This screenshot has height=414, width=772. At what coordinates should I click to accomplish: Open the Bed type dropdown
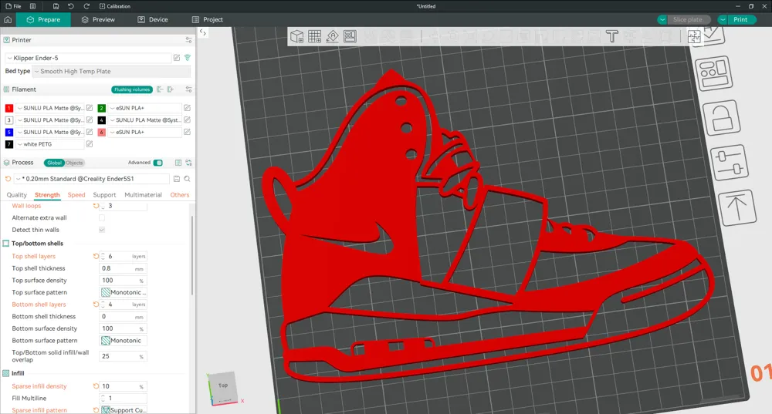pyautogui.click(x=111, y=71)
